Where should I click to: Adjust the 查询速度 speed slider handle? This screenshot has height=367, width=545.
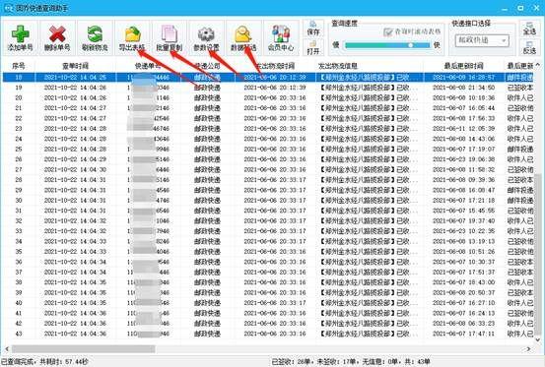411,45
